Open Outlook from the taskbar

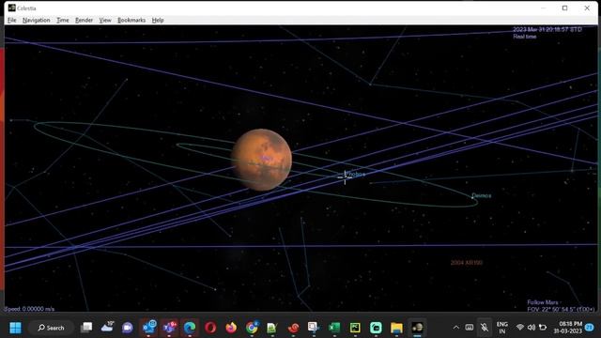[x=148, y=328]
